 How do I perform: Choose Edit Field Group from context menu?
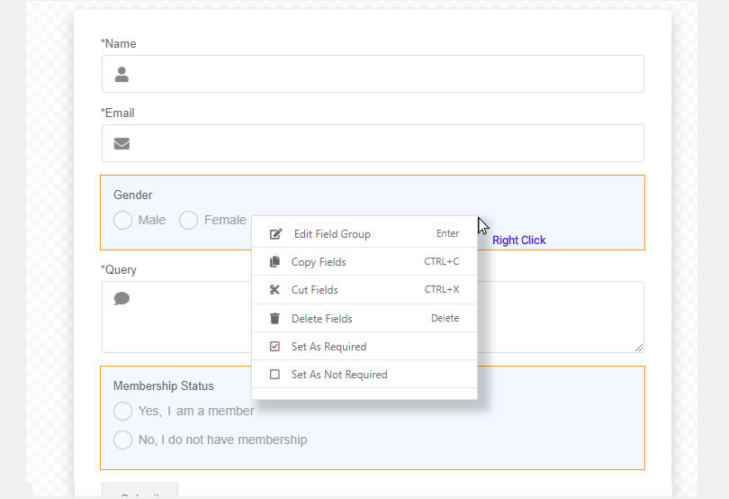pos(364,233)
